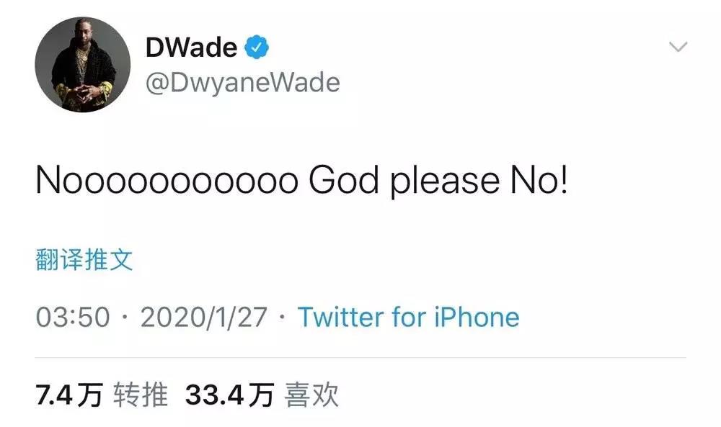Click the 2020/1/27 tweet date
Screen dimensions: 721x427
(x=204, y=318)
